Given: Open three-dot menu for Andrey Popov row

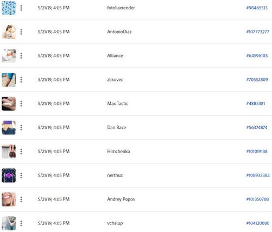Looking at the screenshot, I should point(21,199).
